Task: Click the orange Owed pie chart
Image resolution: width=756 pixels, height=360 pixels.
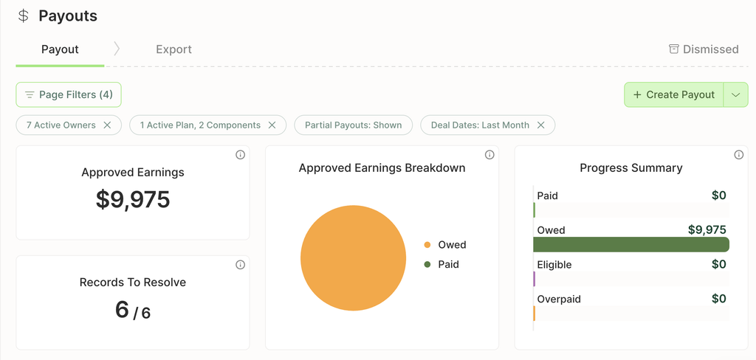Action: [x=354, y=258]
